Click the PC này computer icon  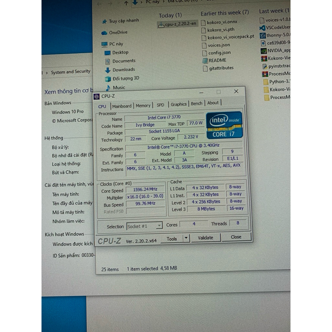tap(104, 44)
